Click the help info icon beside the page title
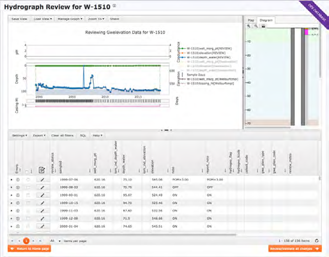The image size is (329, 257). [114, 6]
